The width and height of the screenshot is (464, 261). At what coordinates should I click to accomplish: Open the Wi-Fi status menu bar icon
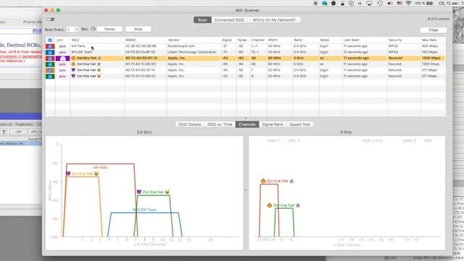pyautogui.click(x=408, y=3)
